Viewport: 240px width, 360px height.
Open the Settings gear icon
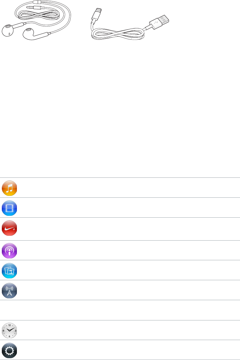pyautogui.click(x=9, y=350)
